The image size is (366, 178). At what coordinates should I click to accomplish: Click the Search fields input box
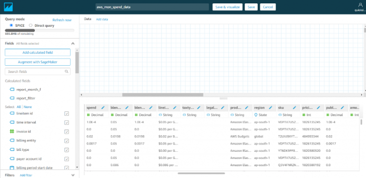38,71
